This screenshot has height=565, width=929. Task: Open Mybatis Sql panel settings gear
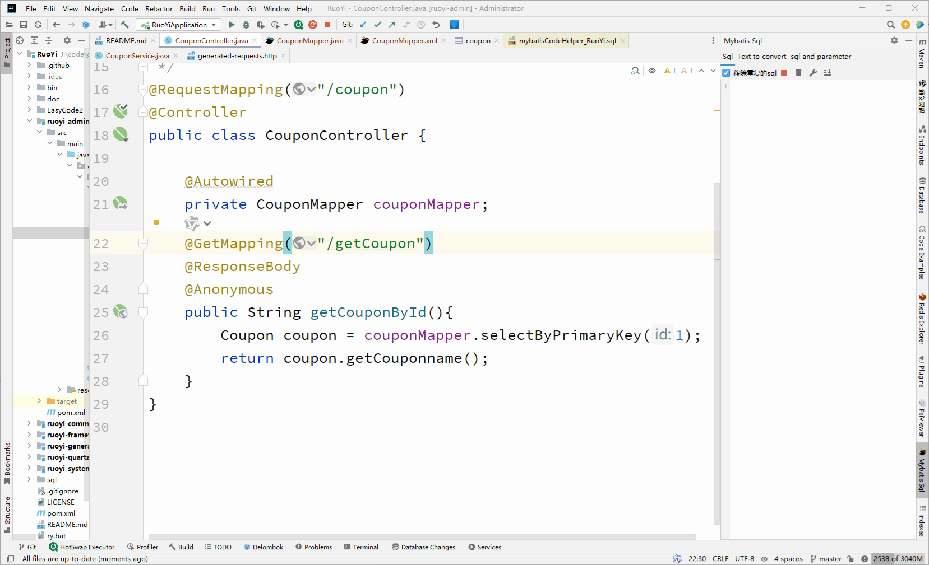tap(894, 40)
